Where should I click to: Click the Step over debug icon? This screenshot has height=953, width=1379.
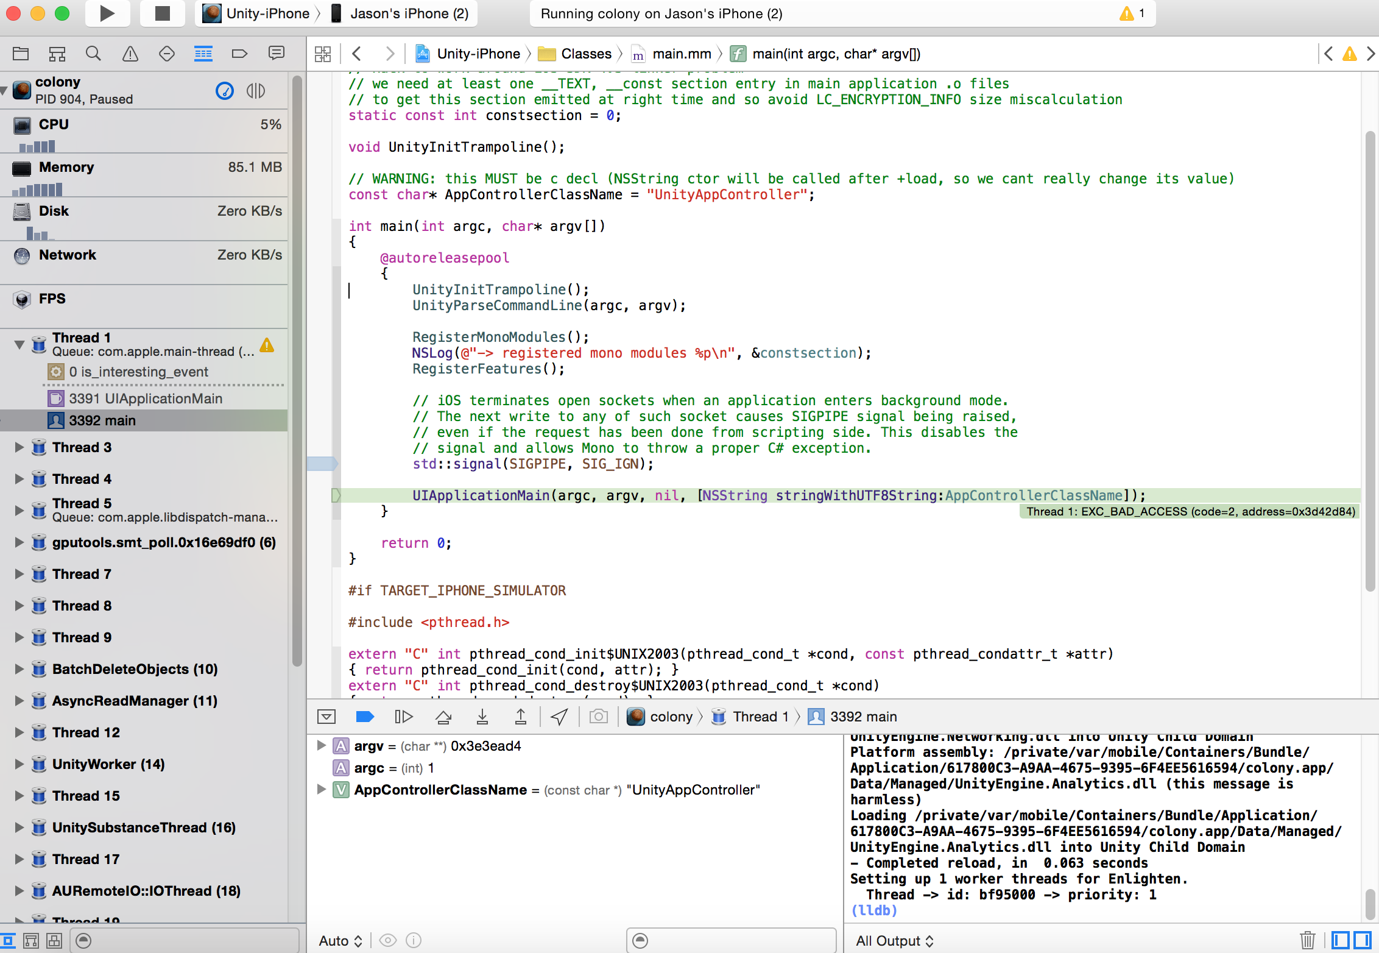(x=443, y=717)
